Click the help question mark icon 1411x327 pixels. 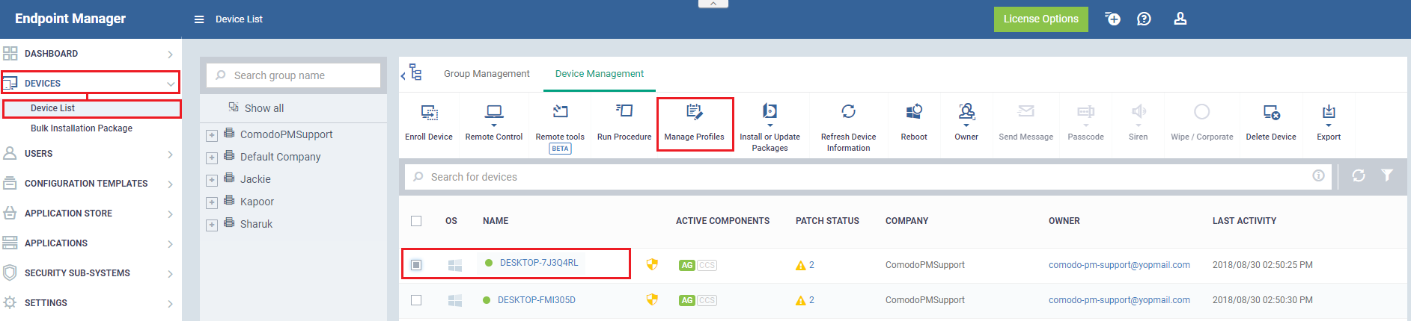1144,19
